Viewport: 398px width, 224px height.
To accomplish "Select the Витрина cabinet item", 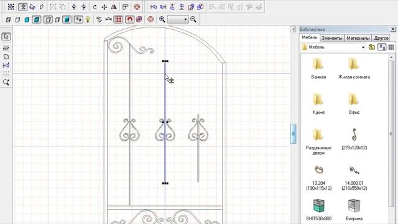I will pyautogui.click(x=354, y=210).
